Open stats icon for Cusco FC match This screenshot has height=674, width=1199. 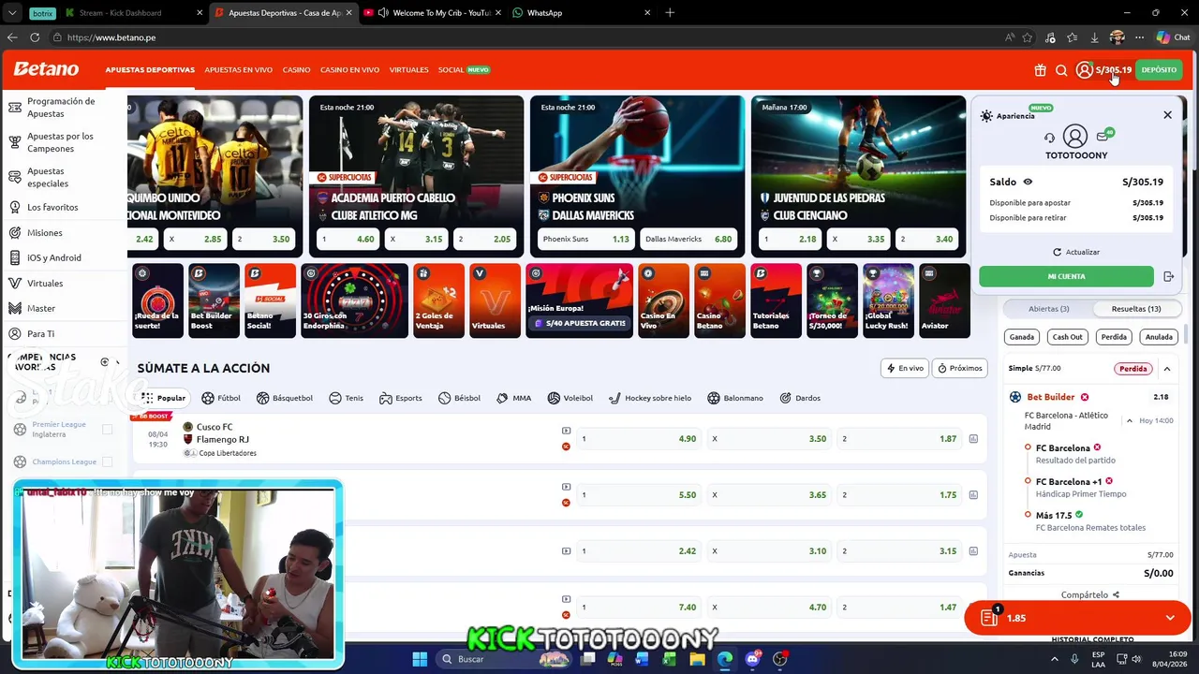click(x=973, y=439)
